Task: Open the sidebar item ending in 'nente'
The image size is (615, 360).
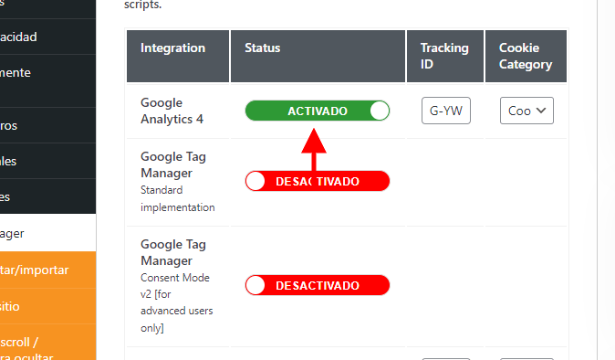Action: click(x=47, y=81)
